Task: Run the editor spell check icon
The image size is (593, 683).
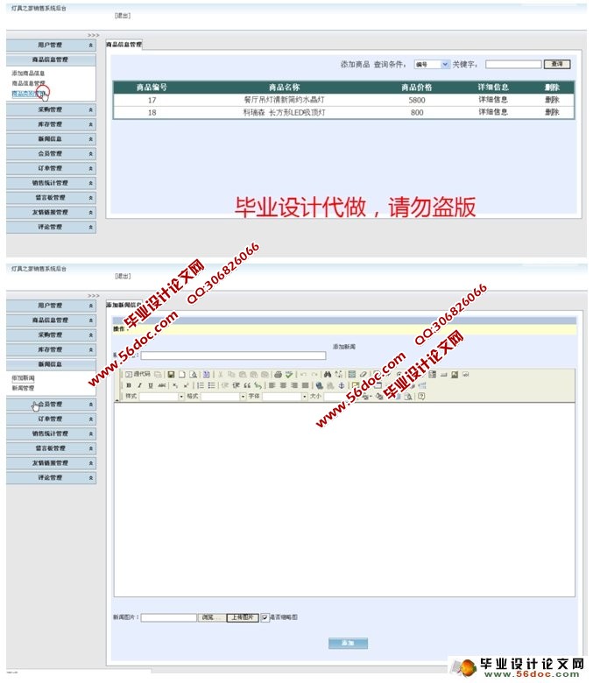Action: 289,374
